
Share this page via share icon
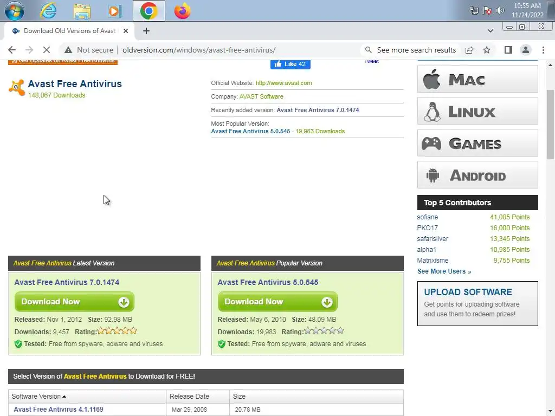click(x=469, y=50)
